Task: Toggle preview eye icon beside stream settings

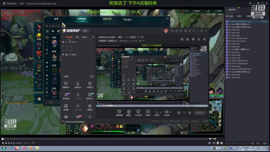Action: coord(184,113)
